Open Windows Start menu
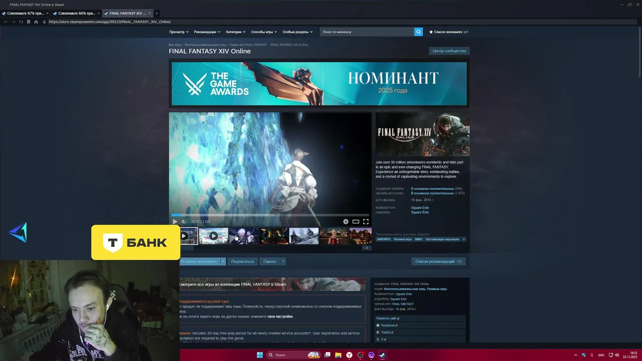Viewport: 642px width, 361px height. click(x=260, y=355)
